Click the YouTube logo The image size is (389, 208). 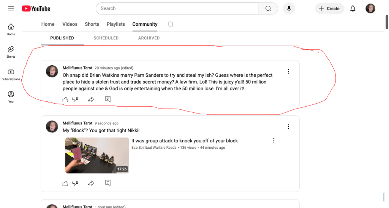point(36,8)
